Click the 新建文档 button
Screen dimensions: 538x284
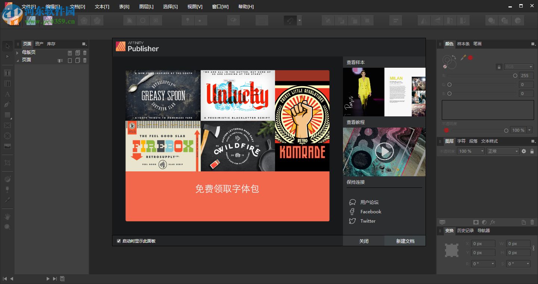(405, 241)
